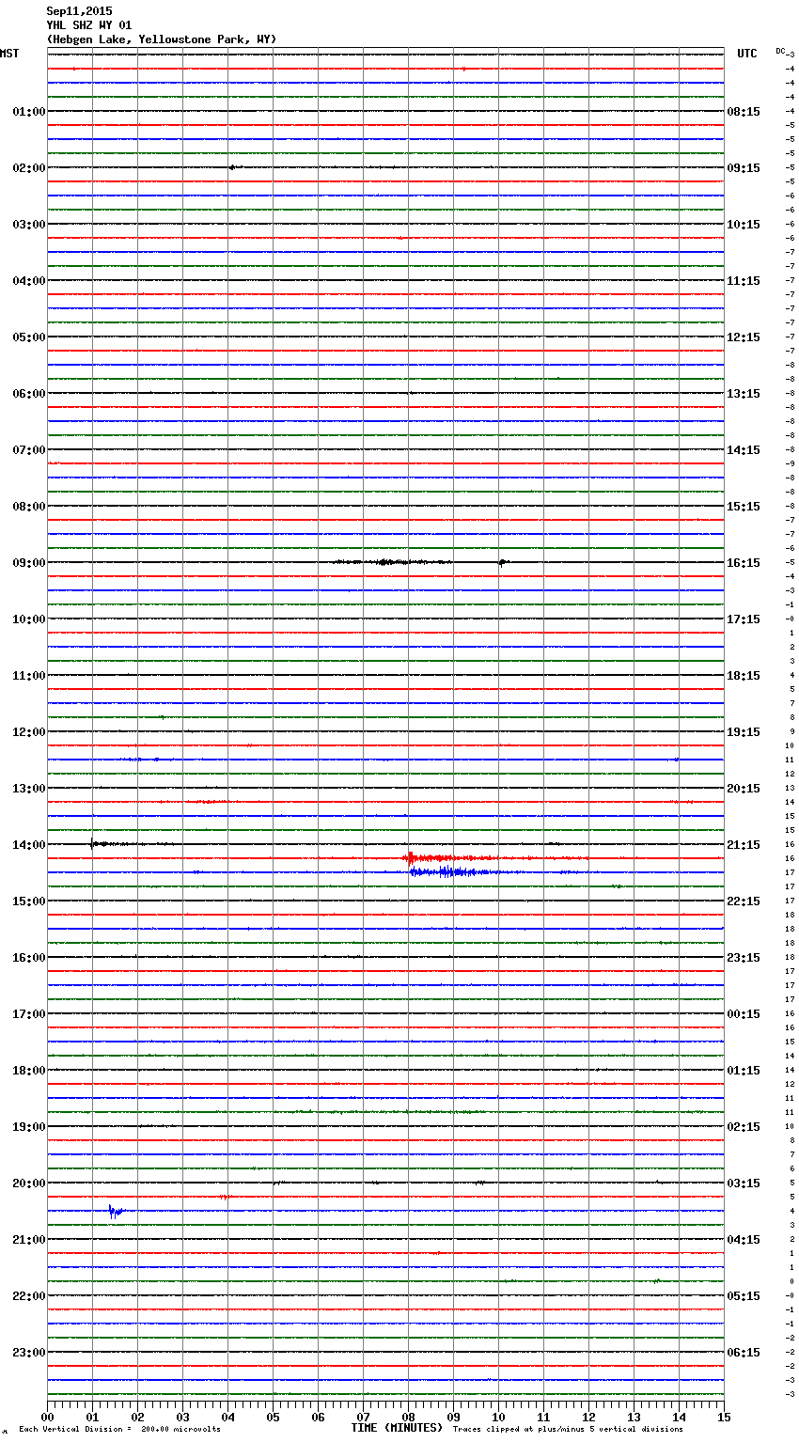Click the 02:15 UTC time label
Viewport: 799px width, 1442px height.
click(x=744, y=1127)
